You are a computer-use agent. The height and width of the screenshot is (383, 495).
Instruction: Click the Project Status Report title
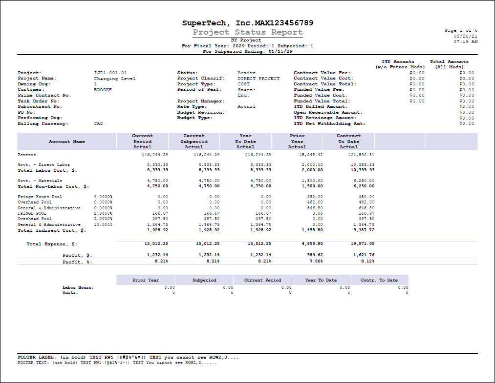click(x=247, y=32)
